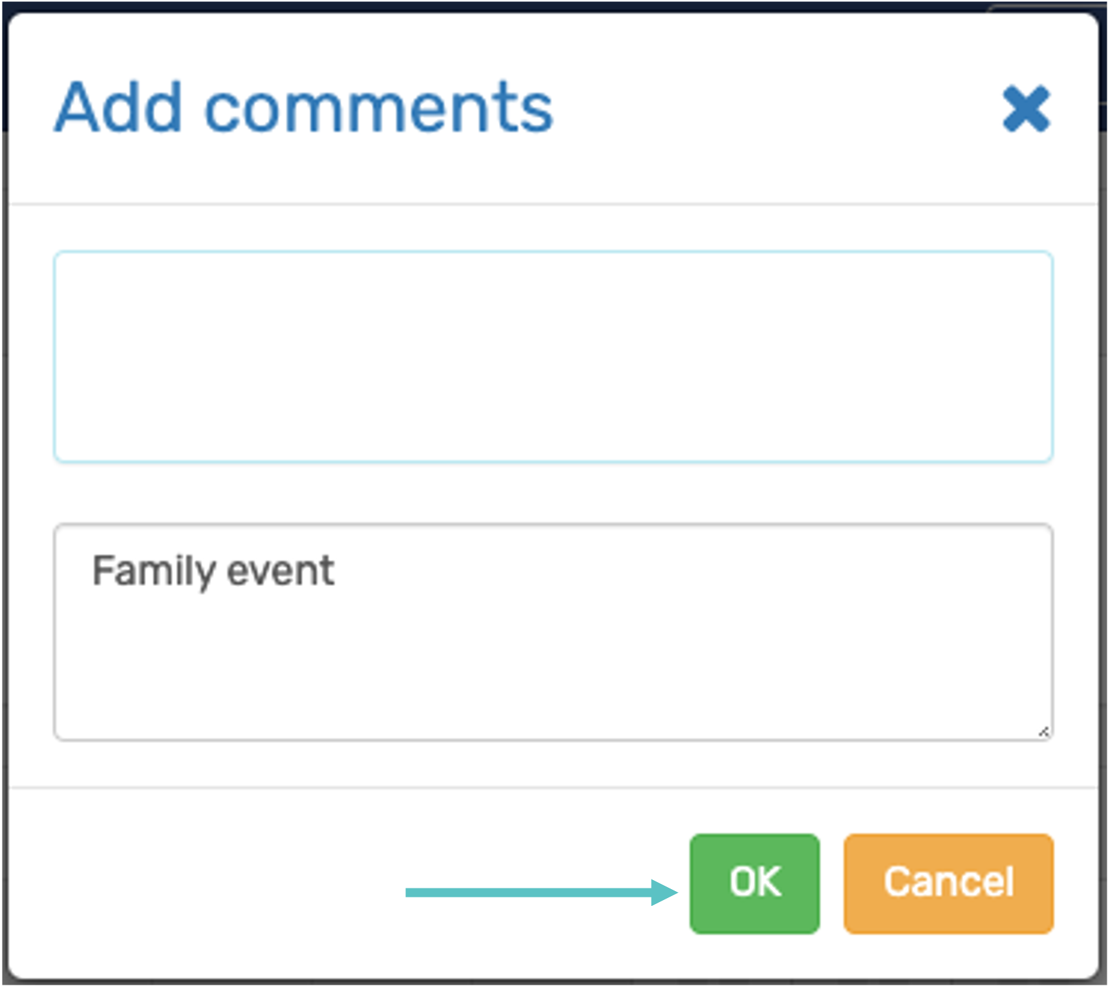Screen dimensions: 1108x986
Task: Click the OK button
Action: tap(754, 883)
